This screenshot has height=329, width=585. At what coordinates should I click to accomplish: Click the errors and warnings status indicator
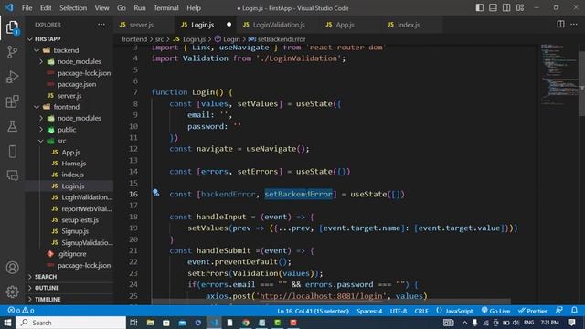tap(21, 311)
